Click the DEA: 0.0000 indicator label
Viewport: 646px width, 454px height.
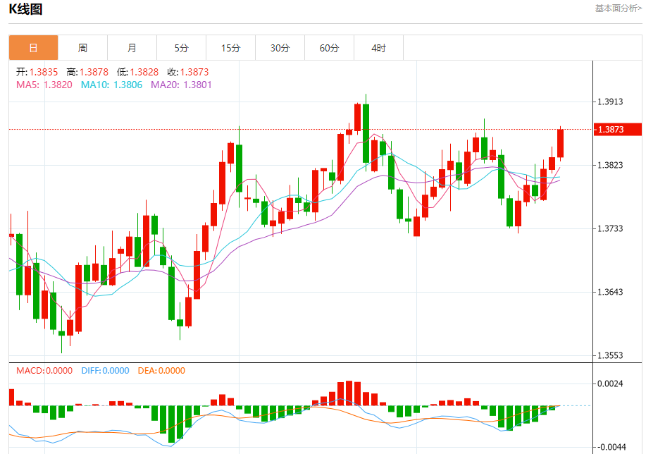161,371
